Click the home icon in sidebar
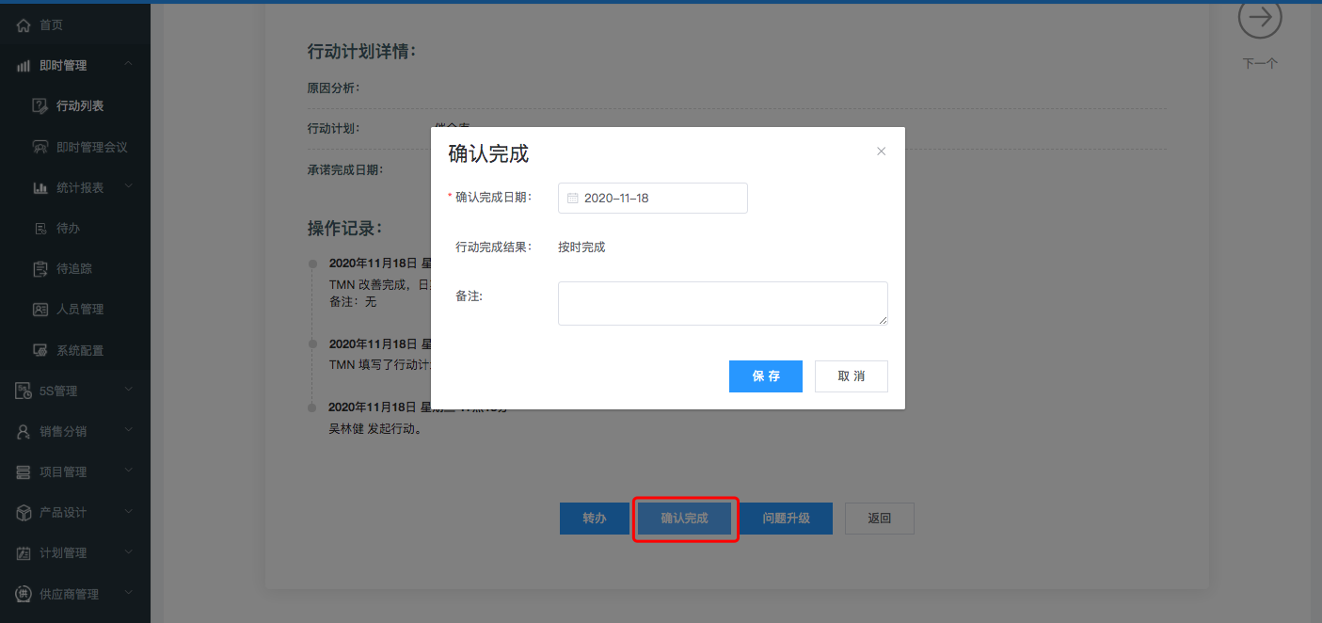This screenshot has height=623, width=1322. pyautogui.click(x=24, y=25)
